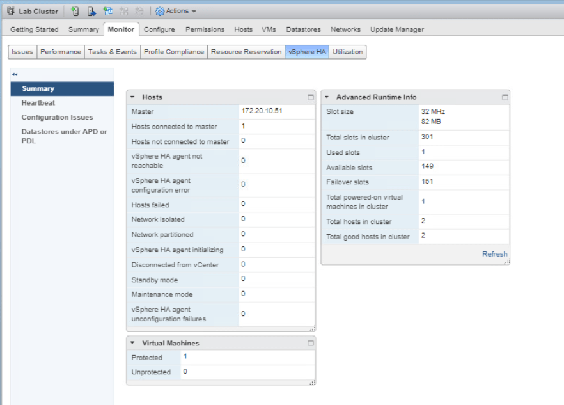Select Heartbeat in the side navigation
Screen dimensions: 564x405
tap(38, 103)
